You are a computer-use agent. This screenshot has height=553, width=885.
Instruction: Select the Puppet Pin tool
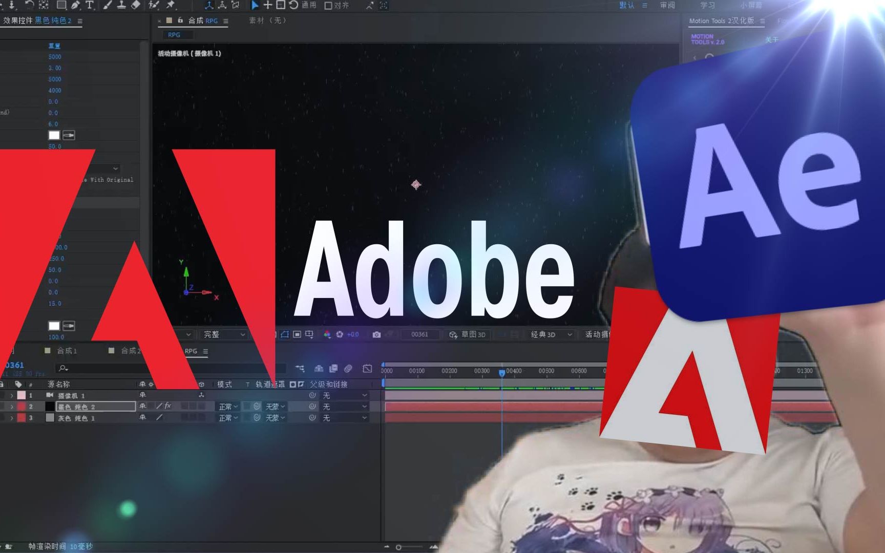point(171,5)
